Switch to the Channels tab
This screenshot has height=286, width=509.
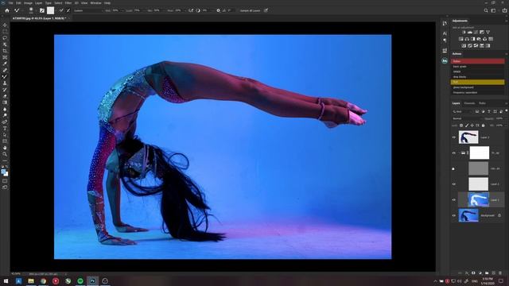469,103
